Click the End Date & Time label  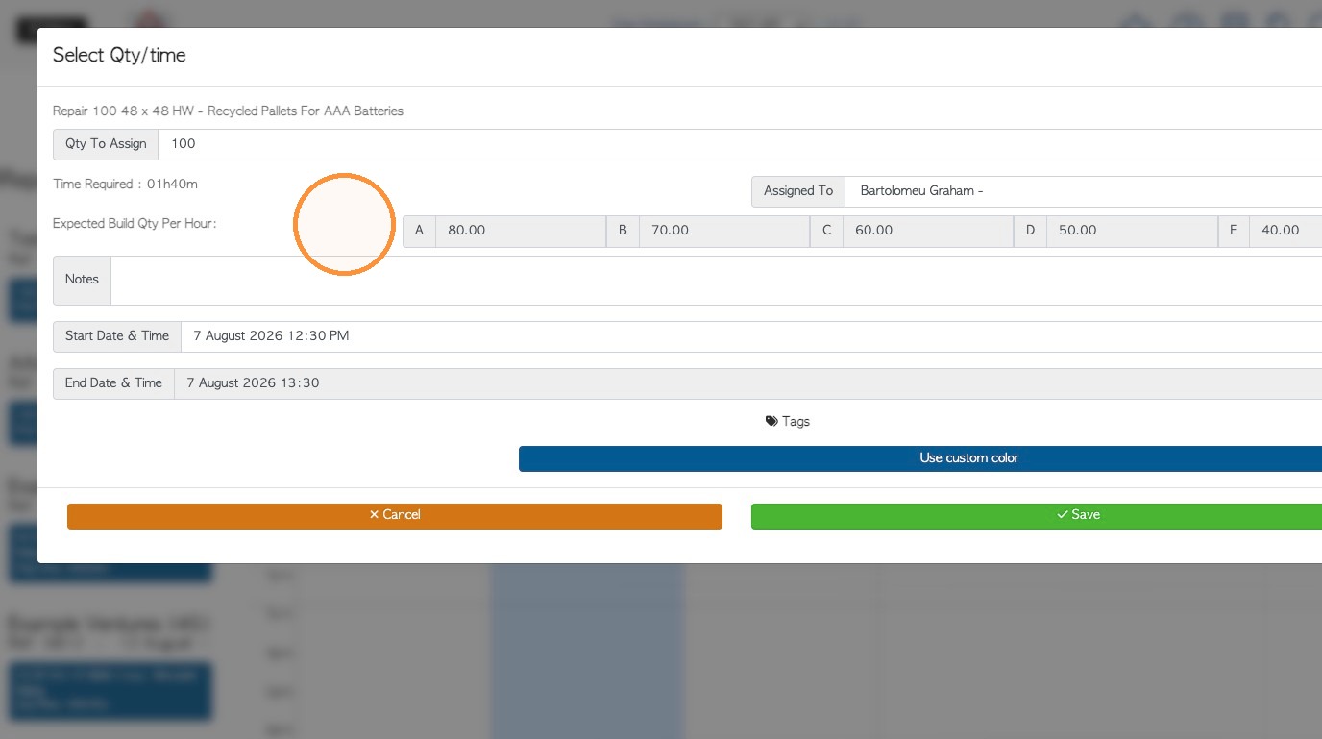[x=113, y=383]
